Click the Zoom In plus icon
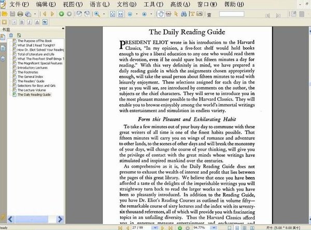 [145, 14]
